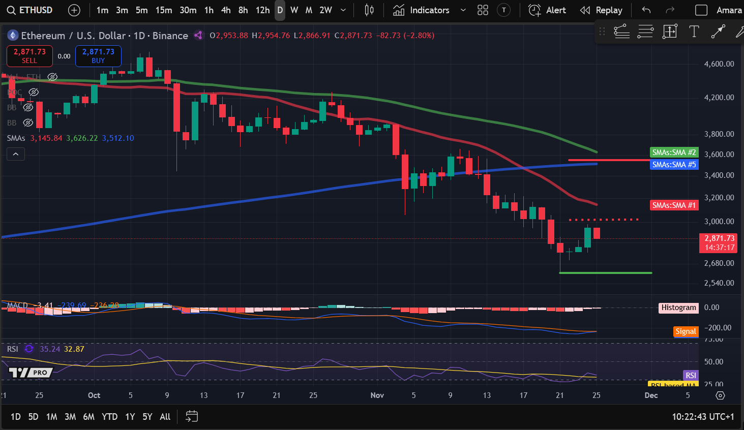Screen dimensions: 744x430
Task: Show the first BB indicator via eye icon
Action: 28,107
